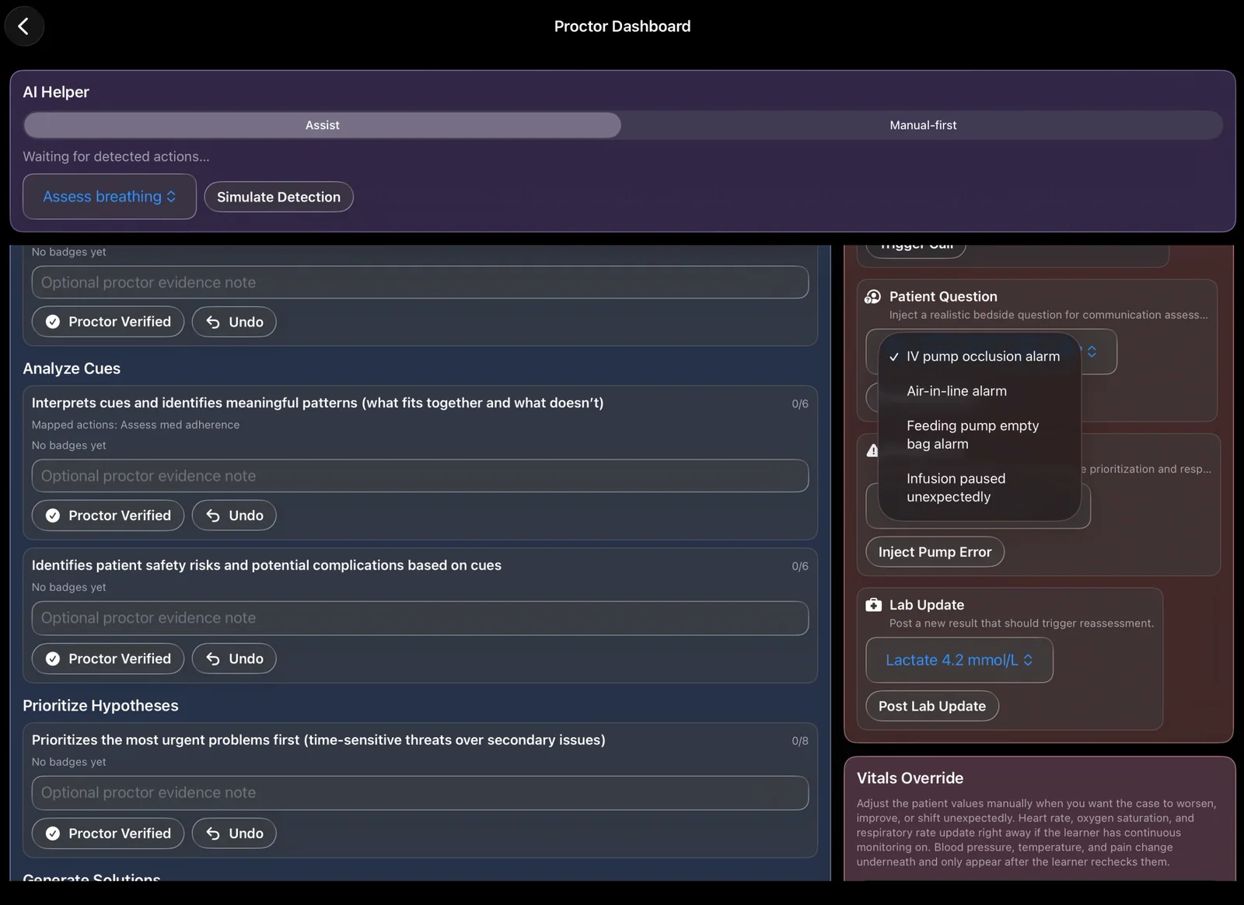Click the Inject Pump Error button

point(935,552)
